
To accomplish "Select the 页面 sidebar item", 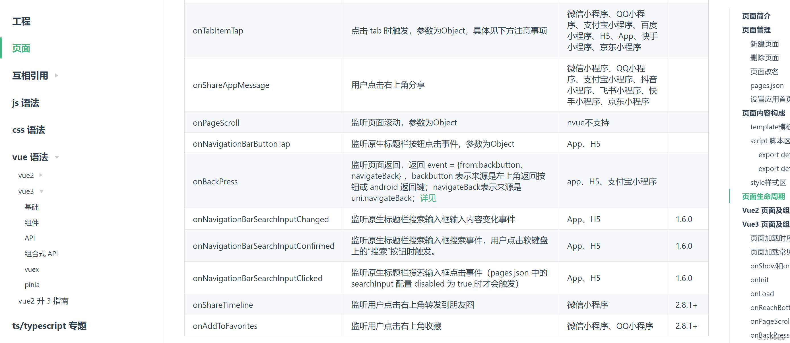I will tap(21, 48).
